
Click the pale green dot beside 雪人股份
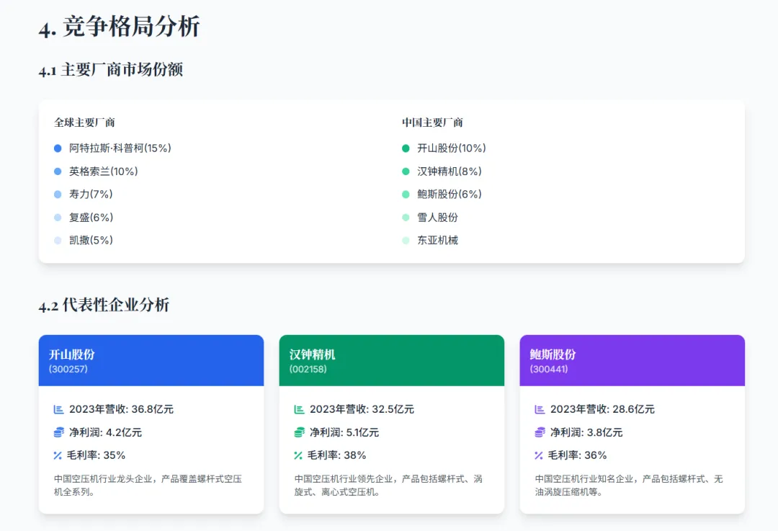[x=406, y=218]
